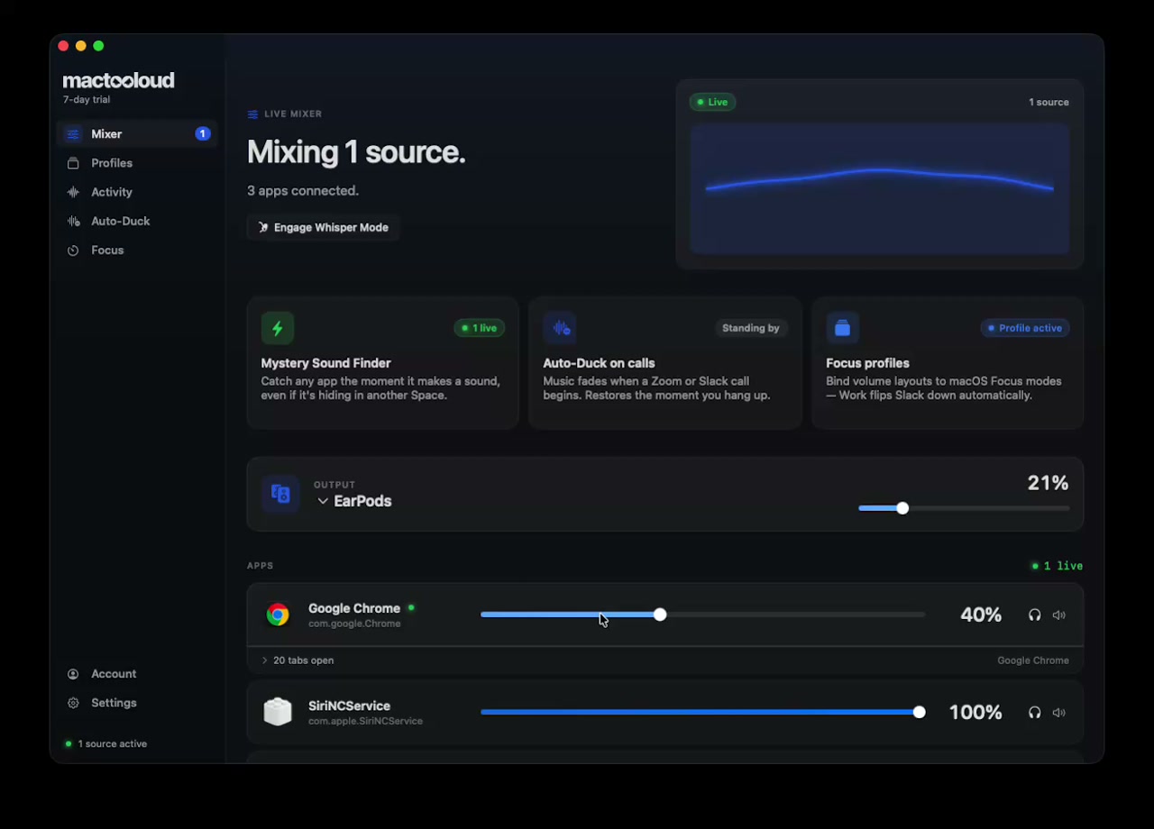Click the 7-day trial label
Viewport: 1154px width, 829px height.
pyautogui.click(x=87, y=100)
